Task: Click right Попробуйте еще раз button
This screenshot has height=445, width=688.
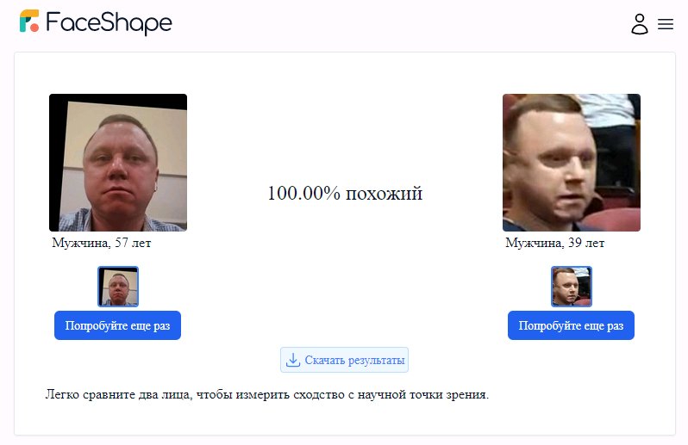Action: click(571, 325)
